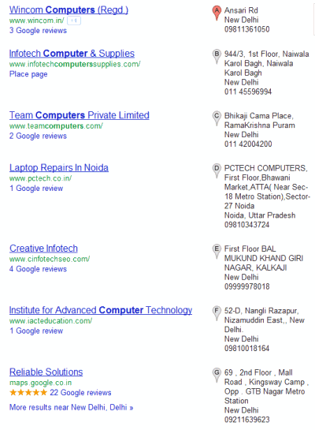315x430 pixels.
Task: Open Infotech Computer & Supplies link
Action: tap(72, 54)
